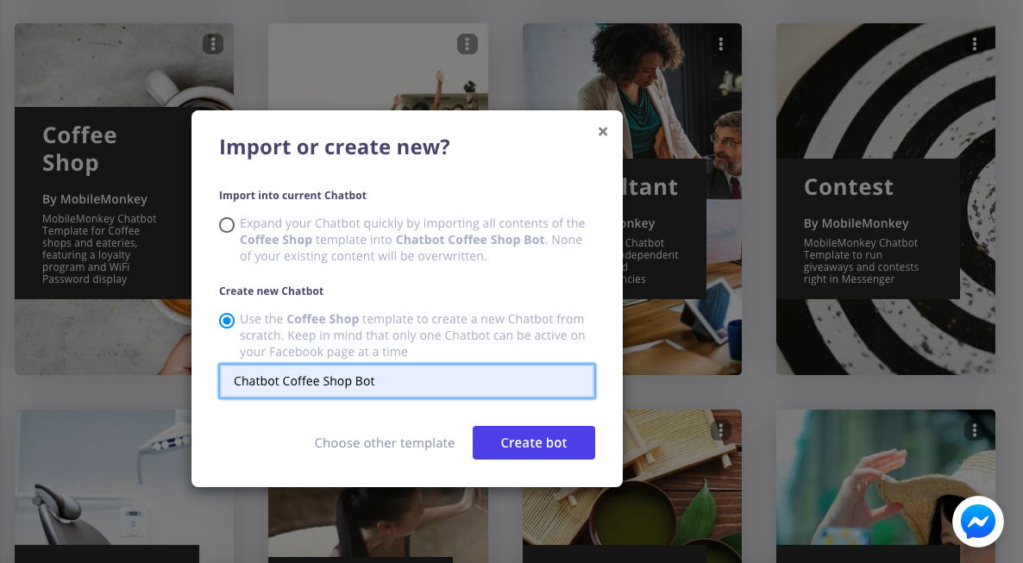This screenshot has height=563, width=1023.
Task: Open options menu on the beach hat template
Action: coord(974,429)
